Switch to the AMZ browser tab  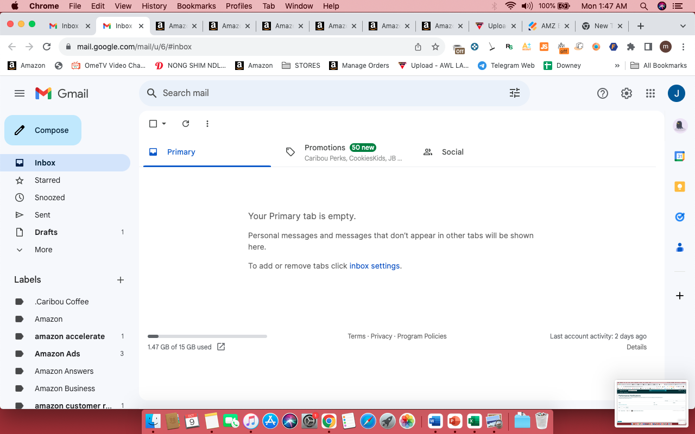click(x=549, y=25)
